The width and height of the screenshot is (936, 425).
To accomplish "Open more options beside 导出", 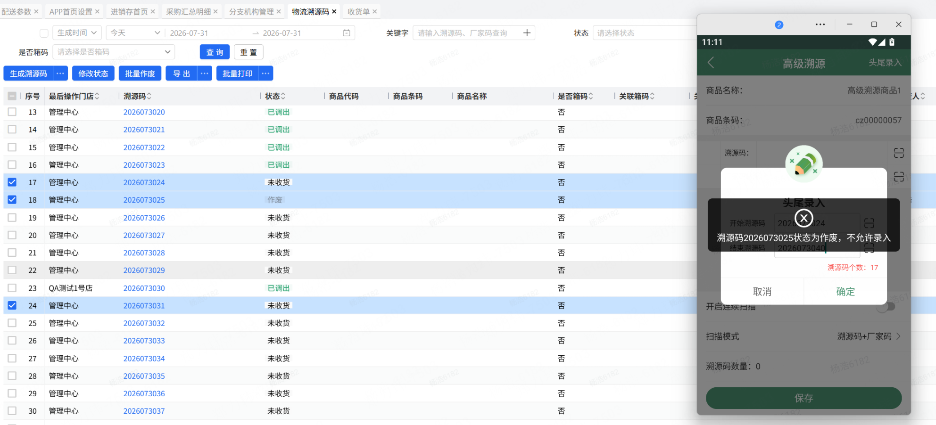I will 204,74.
